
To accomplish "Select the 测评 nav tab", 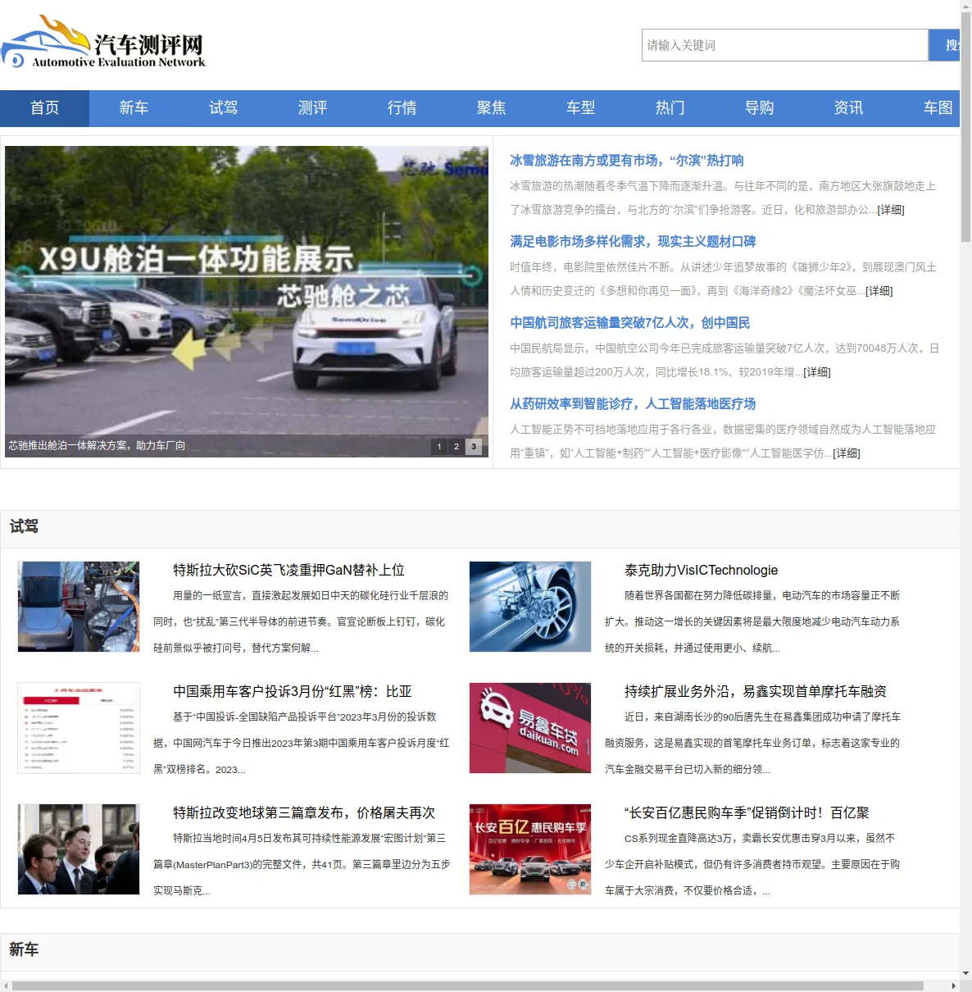I will click(312, 108).
